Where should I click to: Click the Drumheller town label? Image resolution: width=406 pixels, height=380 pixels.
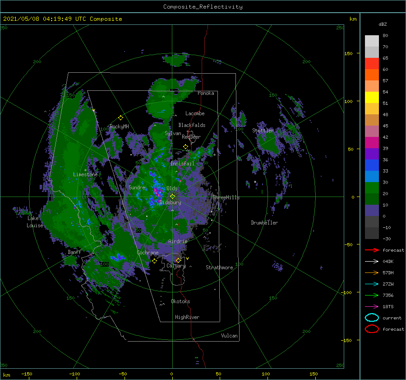click(x=264, y=223)
